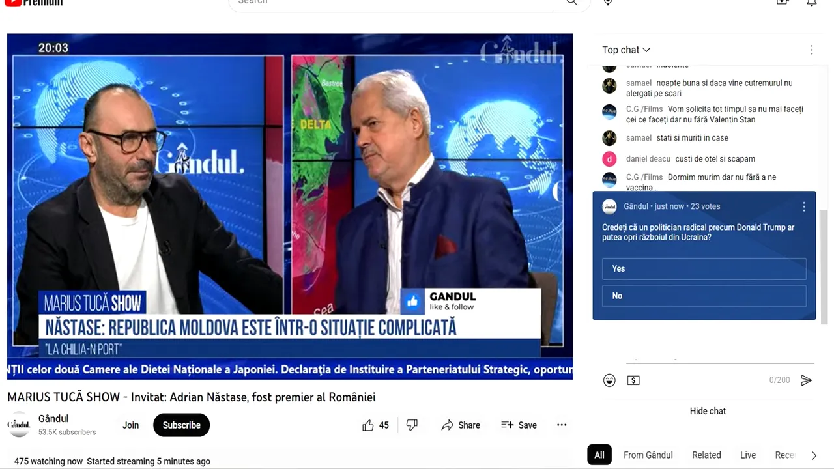
Task: Like the video thumbs up
Action: [x=368, y=425]
